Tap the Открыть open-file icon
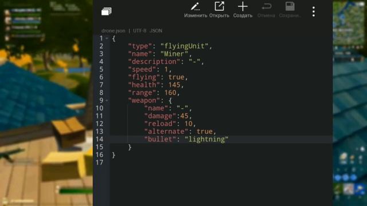 219,6
